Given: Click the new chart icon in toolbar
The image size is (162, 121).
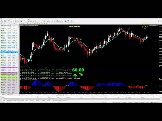Looking at the screenshot, I should tap(2, 21).
